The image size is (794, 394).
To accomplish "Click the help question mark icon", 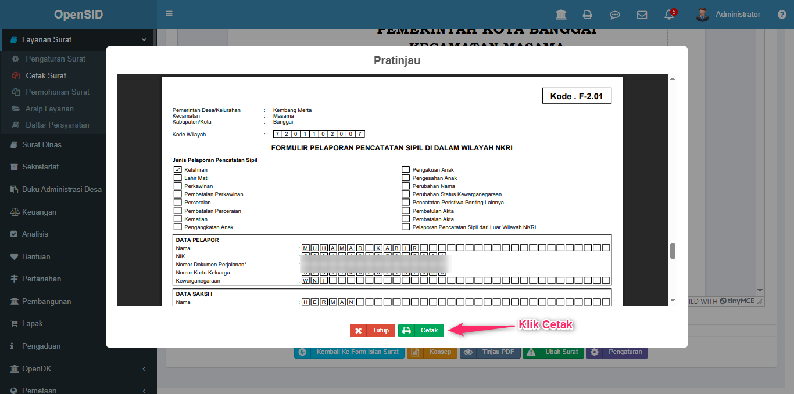I will click(782, 15).
